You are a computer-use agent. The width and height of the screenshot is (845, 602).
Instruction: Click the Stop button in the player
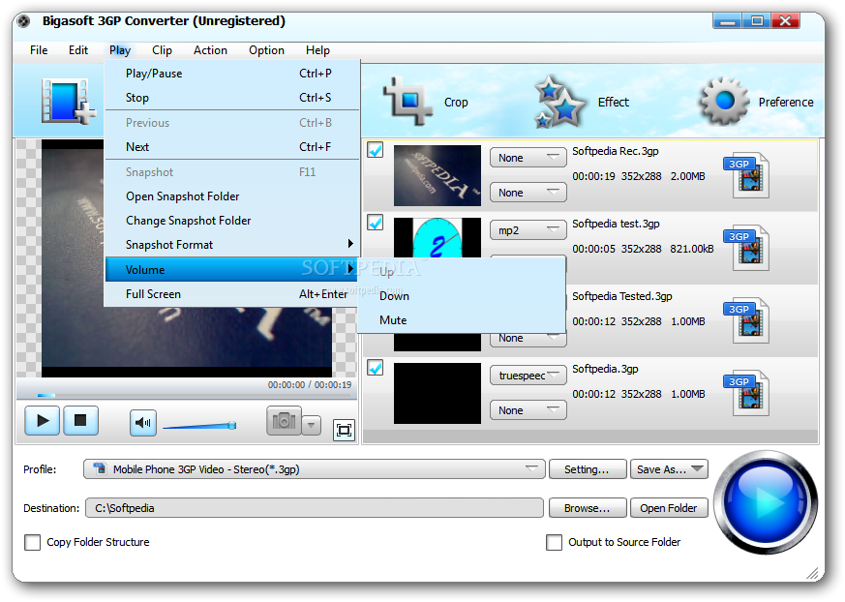click(81, 420)
